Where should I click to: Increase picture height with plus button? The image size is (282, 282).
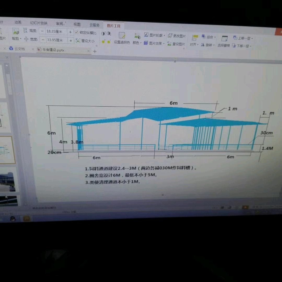click(x=70, y=32)
